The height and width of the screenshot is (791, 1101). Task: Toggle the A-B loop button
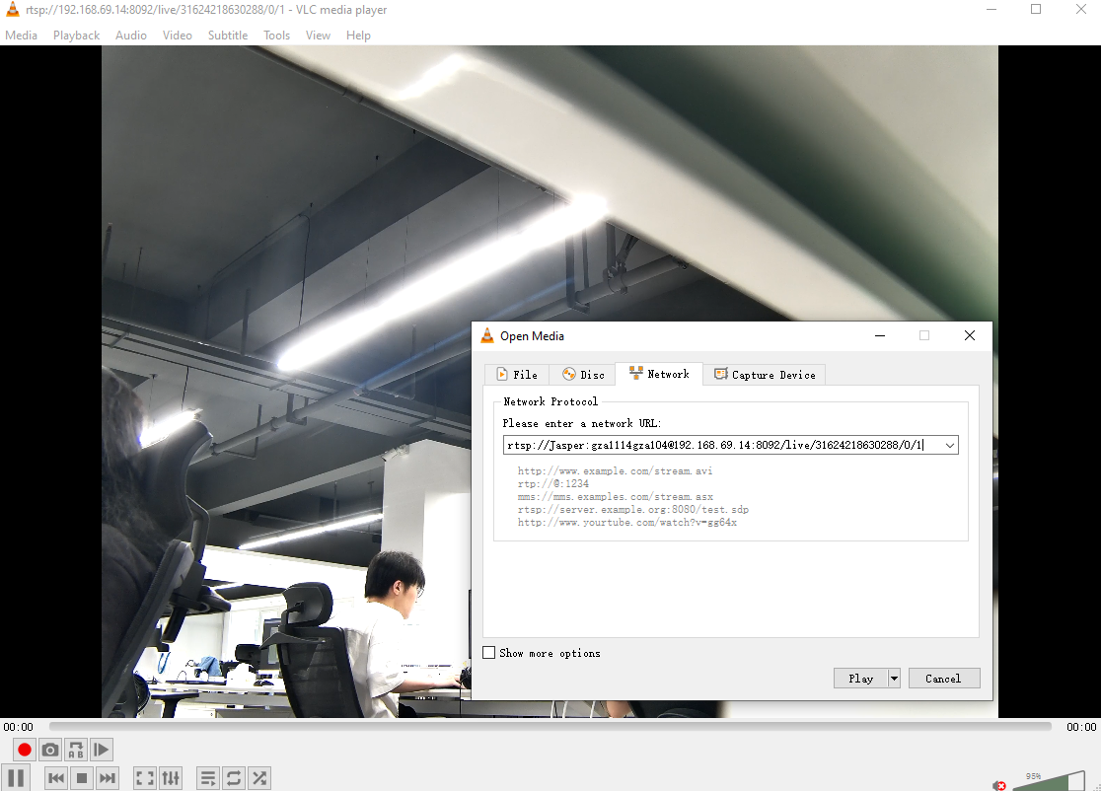pyautogui.click(x=76, y=750)
